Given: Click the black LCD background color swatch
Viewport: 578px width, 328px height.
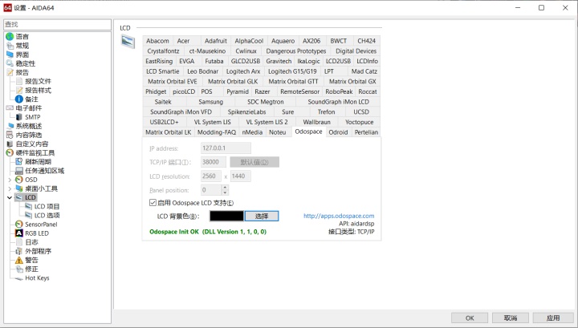Looking at the screenshot, I should point(226,216).
